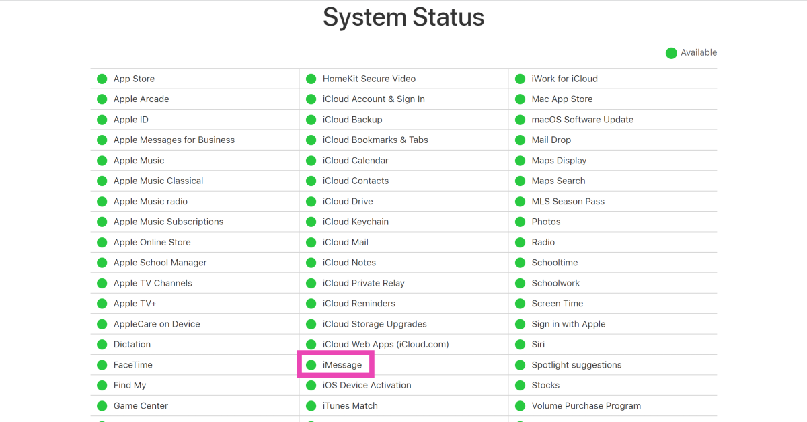Click the Apple Music Subscriptions text
This screenshot has width=807, height=422.
coord(169,222)
